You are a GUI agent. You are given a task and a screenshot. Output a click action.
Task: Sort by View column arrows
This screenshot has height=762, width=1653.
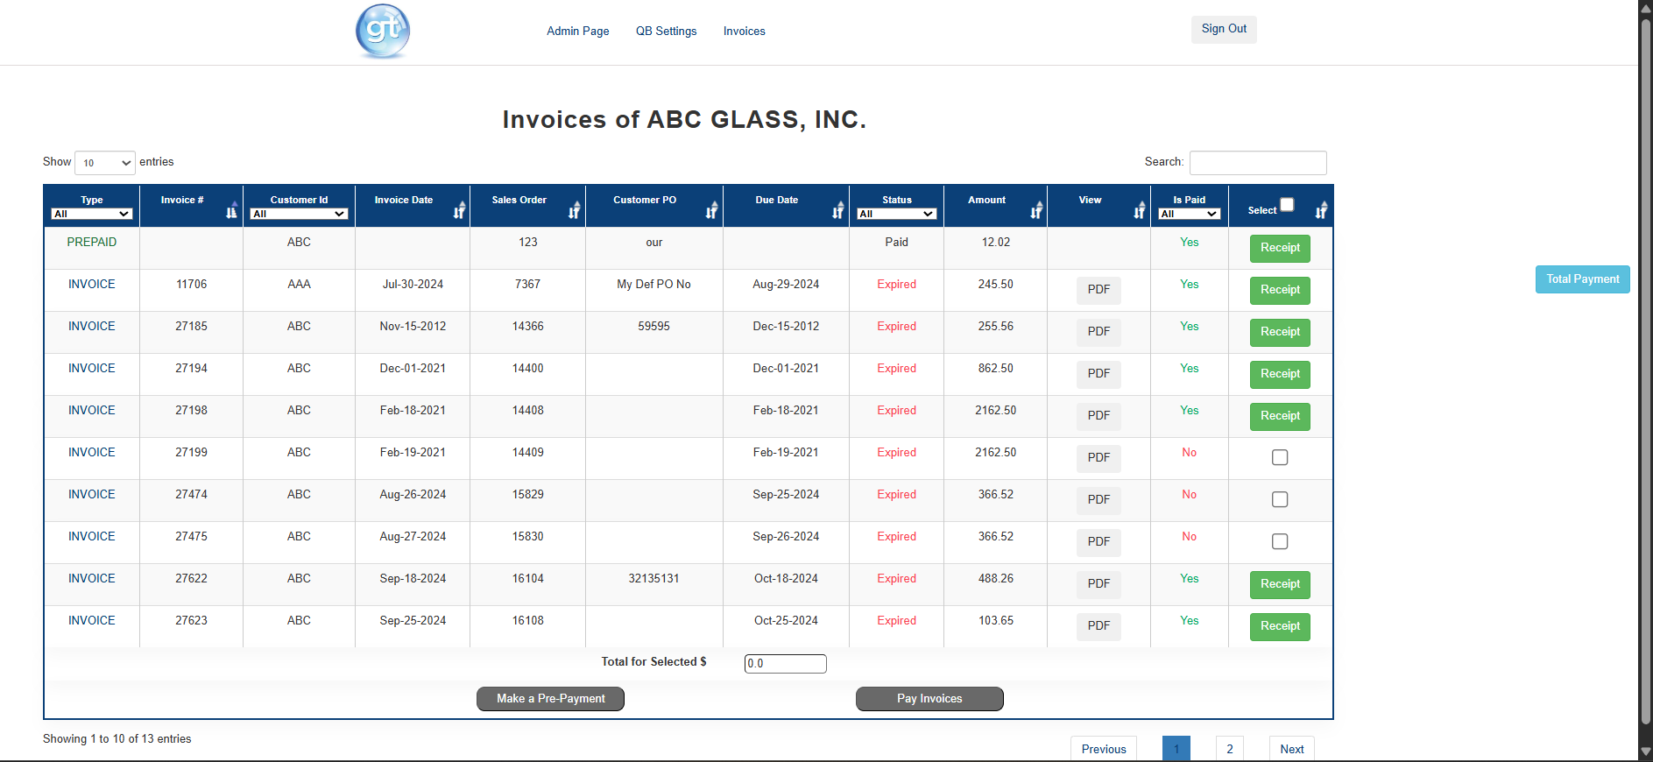[x=1139, y=210]
